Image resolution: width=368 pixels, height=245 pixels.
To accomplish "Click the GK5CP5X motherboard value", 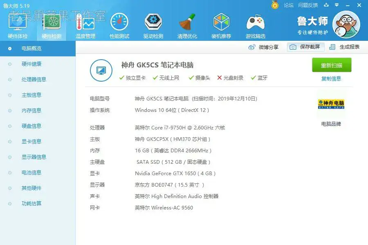I will point(173,139).
